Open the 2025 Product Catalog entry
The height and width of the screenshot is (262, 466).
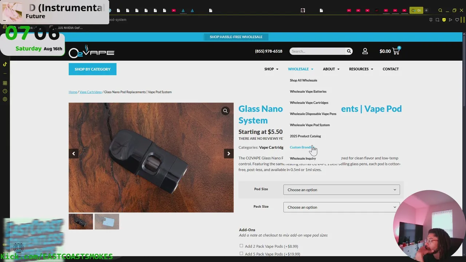(305, 136)
